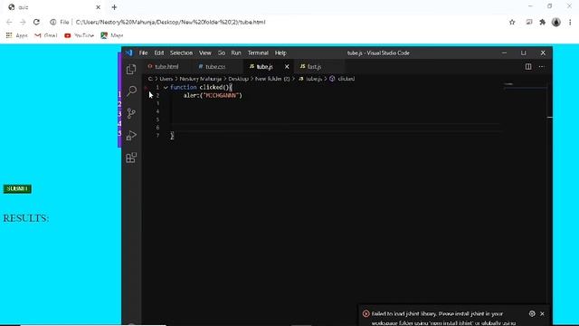
Task: Click the function clicked() code line
Action: pyautogui.click(x=201, y=88)
